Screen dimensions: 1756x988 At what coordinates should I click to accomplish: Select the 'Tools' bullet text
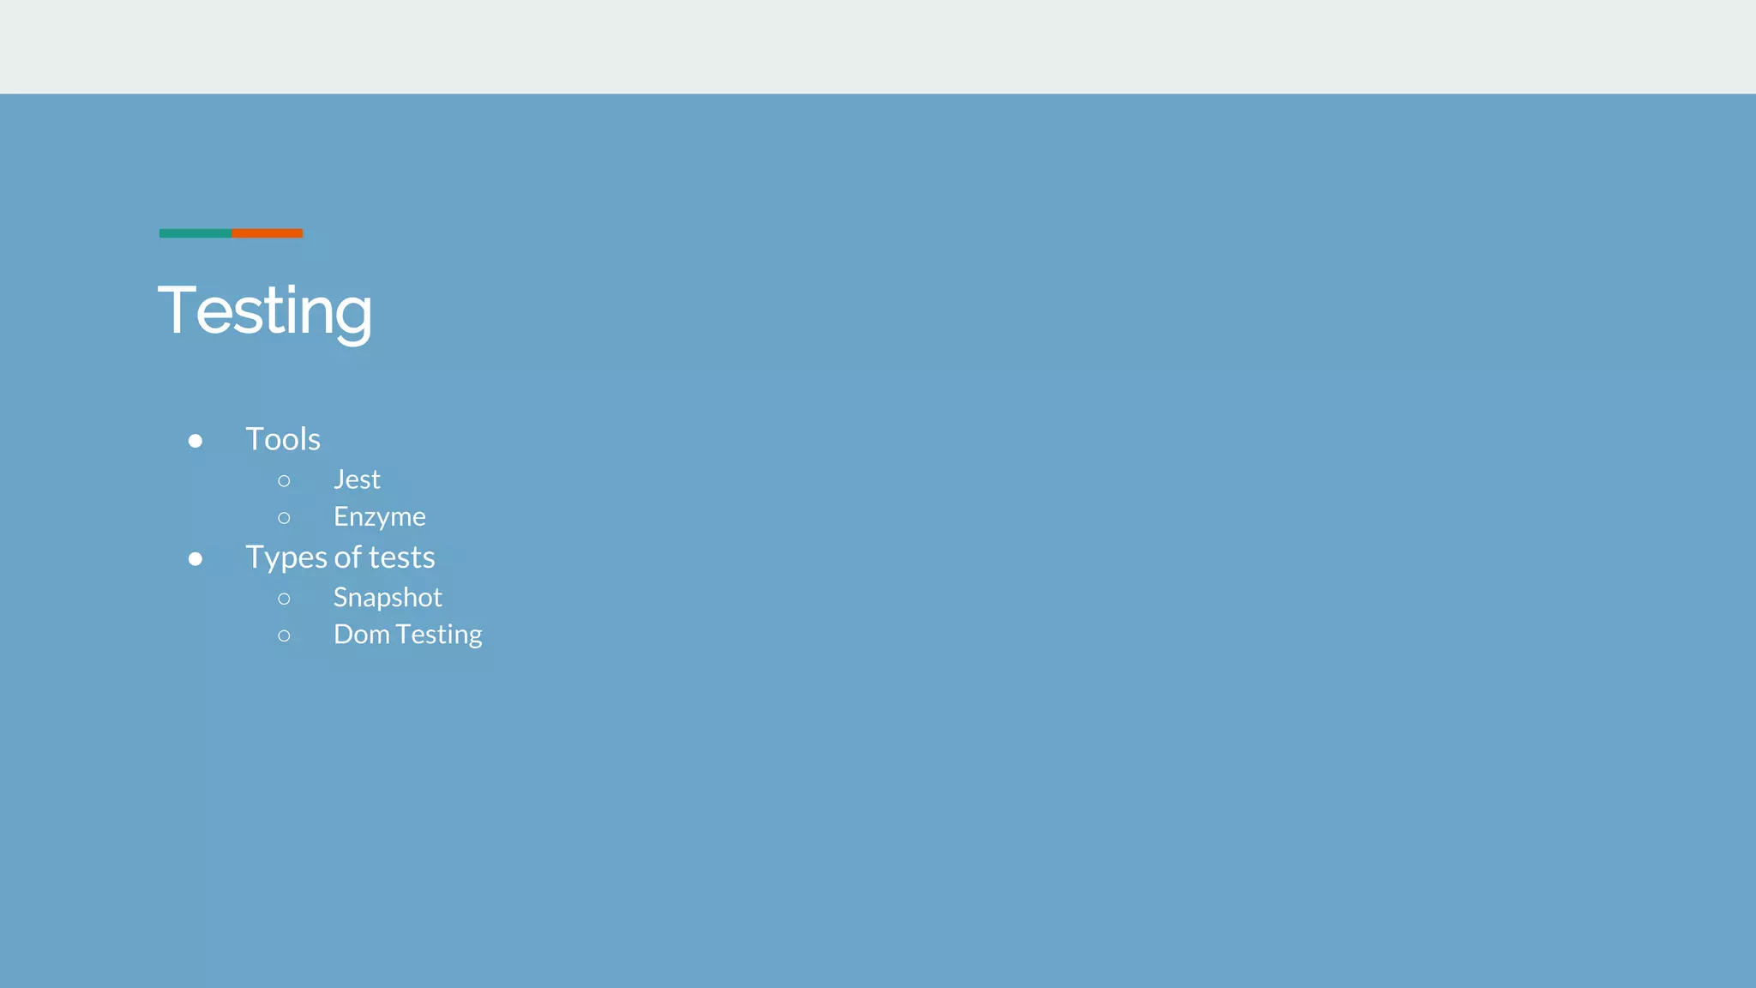283,439
